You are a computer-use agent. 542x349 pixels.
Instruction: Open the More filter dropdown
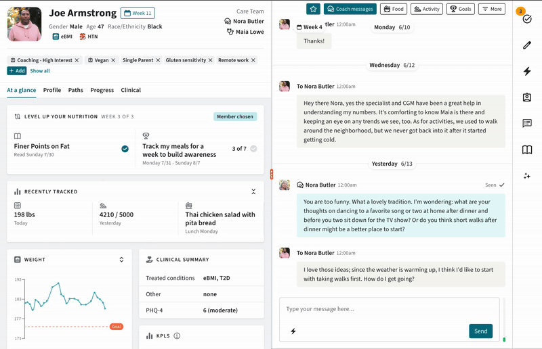tap(491, 9)
